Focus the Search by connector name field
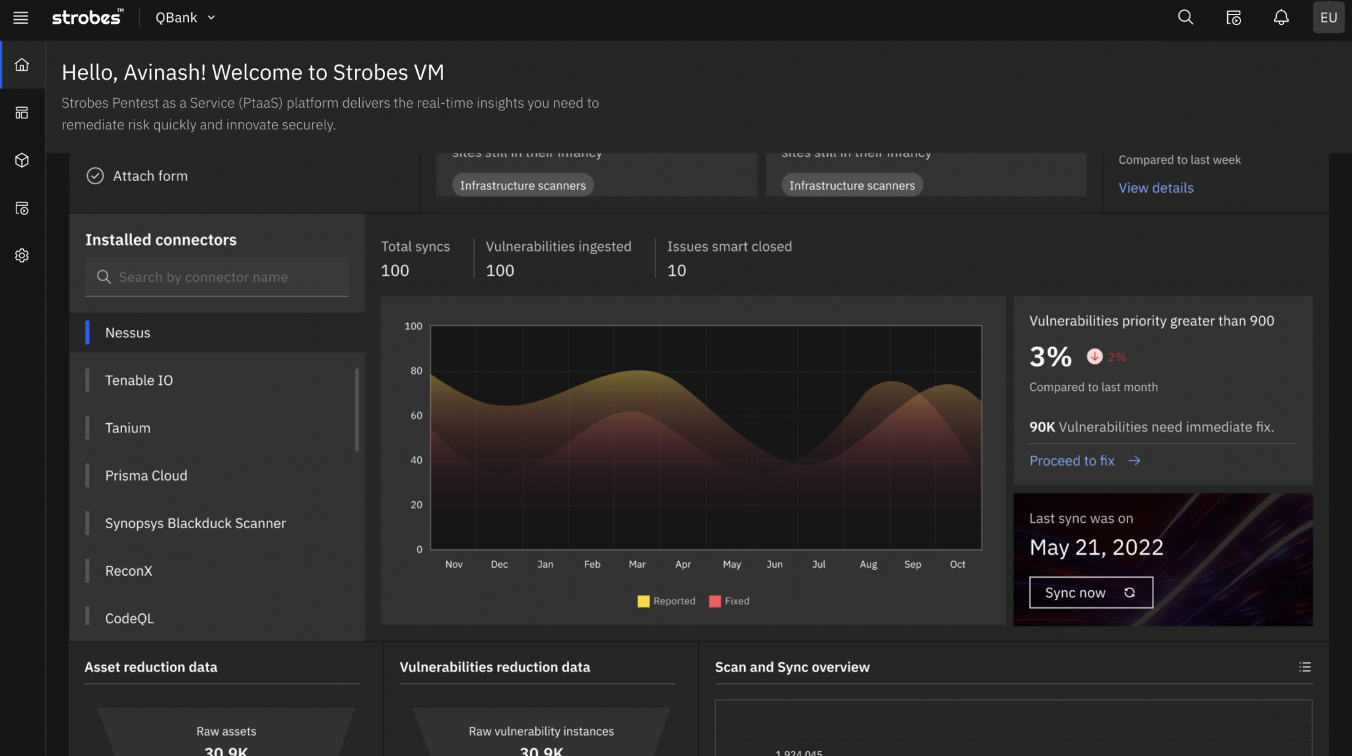1352x756 pixels. pos(217,277)
